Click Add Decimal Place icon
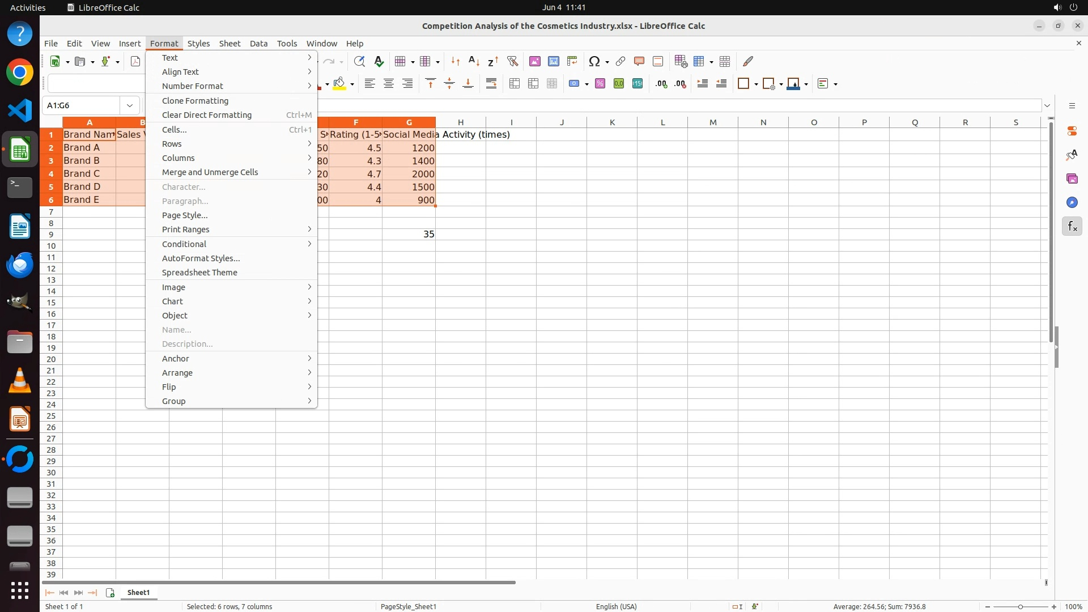The image size is (1088, 612). 661,84
